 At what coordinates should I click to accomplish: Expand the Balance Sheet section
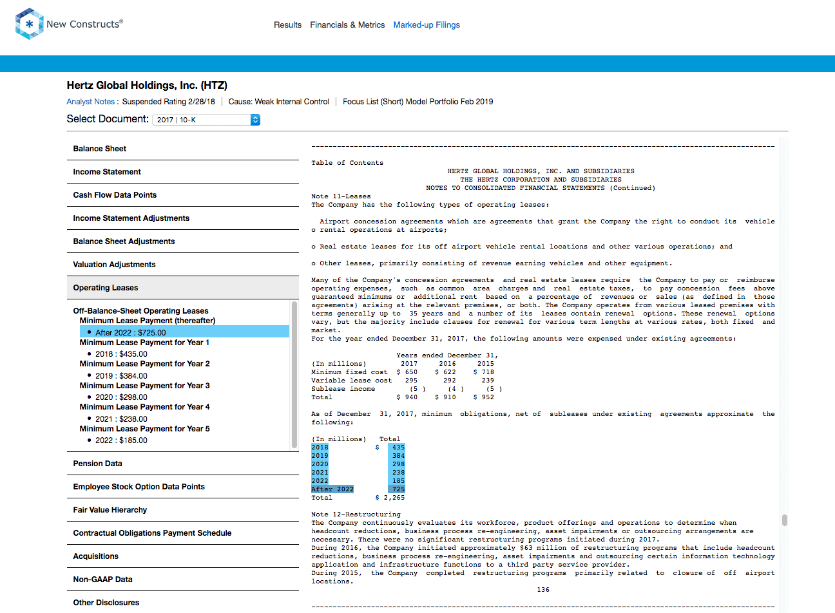183,149
